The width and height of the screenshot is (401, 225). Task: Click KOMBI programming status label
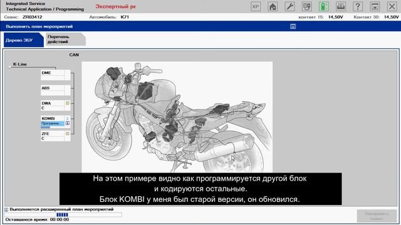(53, 124)
